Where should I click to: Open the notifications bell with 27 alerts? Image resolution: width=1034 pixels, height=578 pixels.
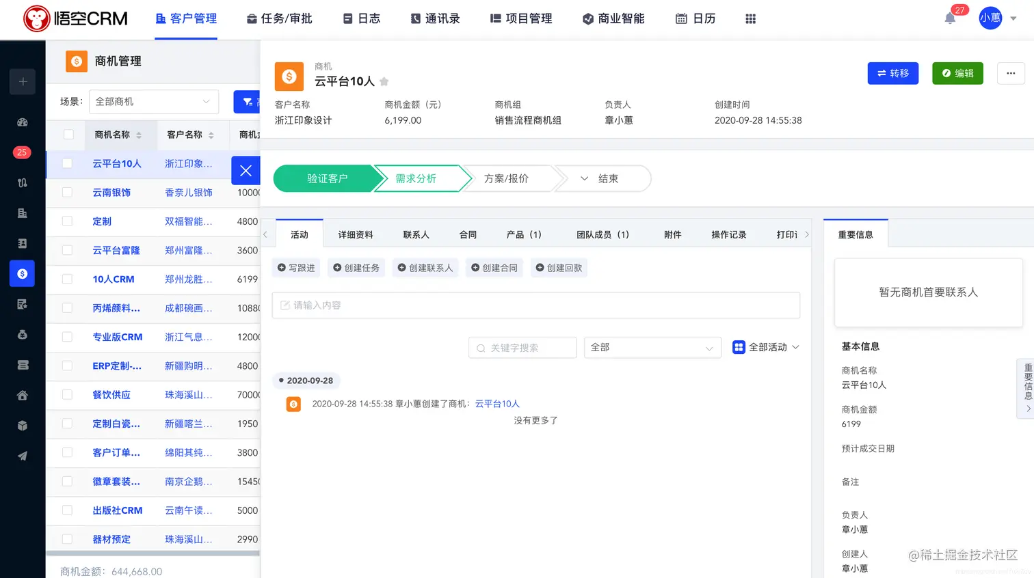(949, 18)
